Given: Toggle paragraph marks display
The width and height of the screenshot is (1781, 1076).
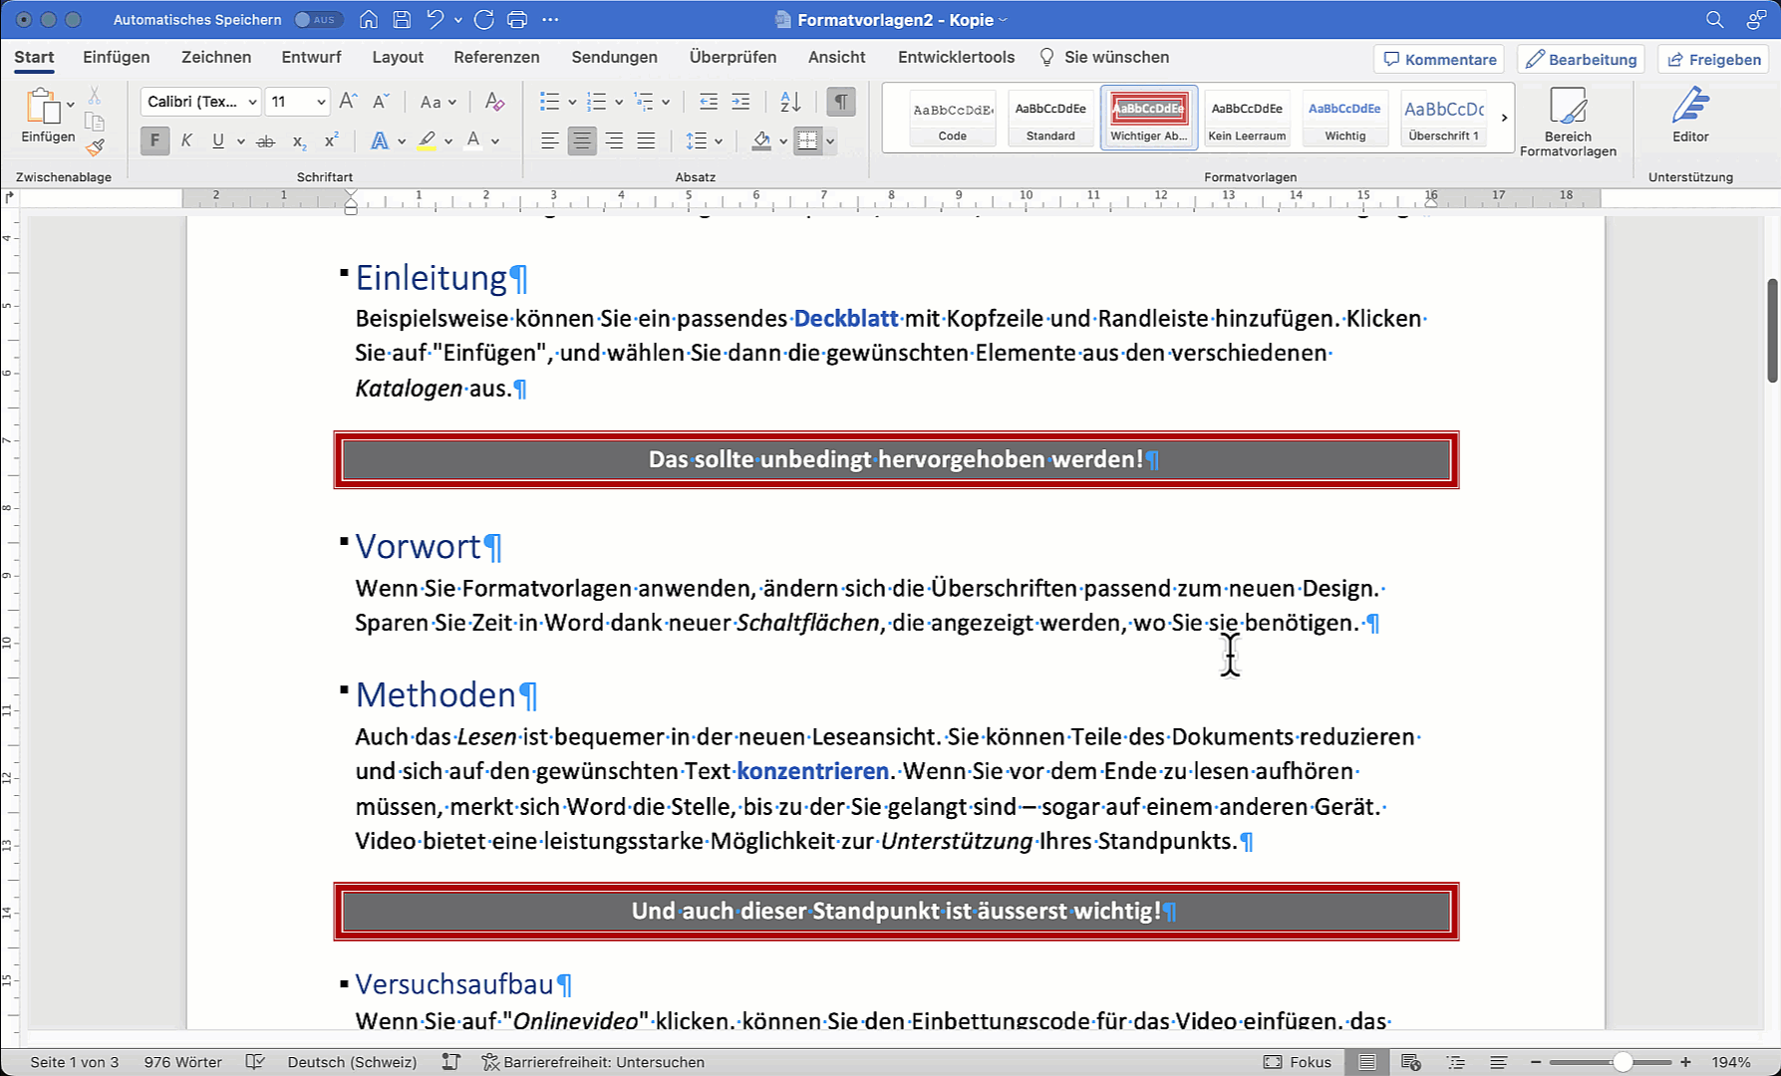Looking at the screenshot, I should pyautogui.click(x=841, y=102).
